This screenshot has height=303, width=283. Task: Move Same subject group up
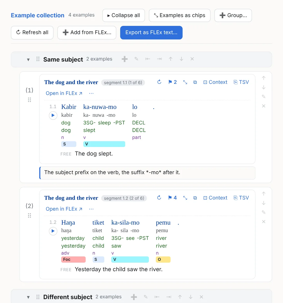[171, 59]
